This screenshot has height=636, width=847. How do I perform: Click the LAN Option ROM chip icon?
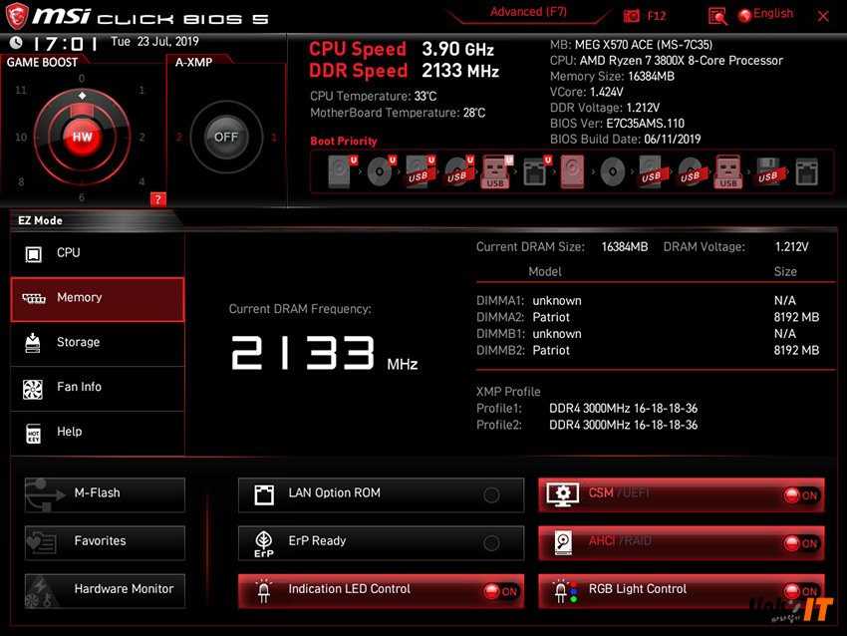pyautogui.click(x=264, y=495)
